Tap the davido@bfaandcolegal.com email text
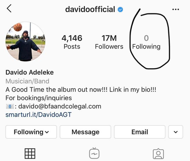 point(60,107)
